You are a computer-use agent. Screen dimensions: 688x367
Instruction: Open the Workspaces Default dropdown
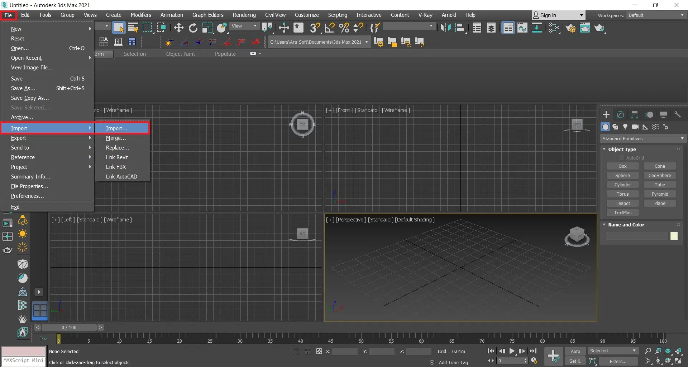click(x=656, y=15)
